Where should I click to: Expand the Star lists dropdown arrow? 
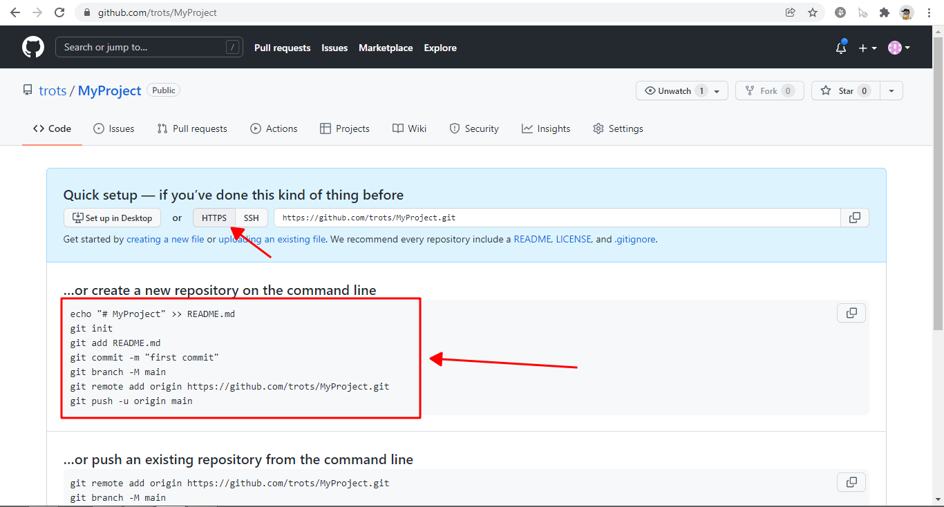point(891,90)
